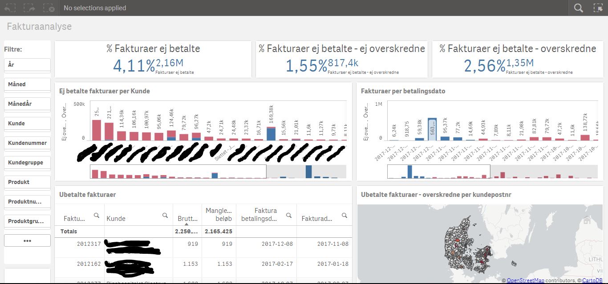
Task: Search the Kunde column in the table
Action: point(165,216)
